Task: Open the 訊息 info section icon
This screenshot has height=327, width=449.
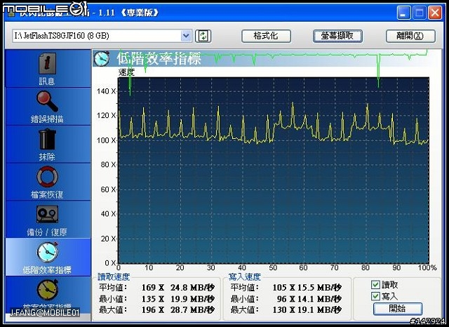Action: point(47,64)
